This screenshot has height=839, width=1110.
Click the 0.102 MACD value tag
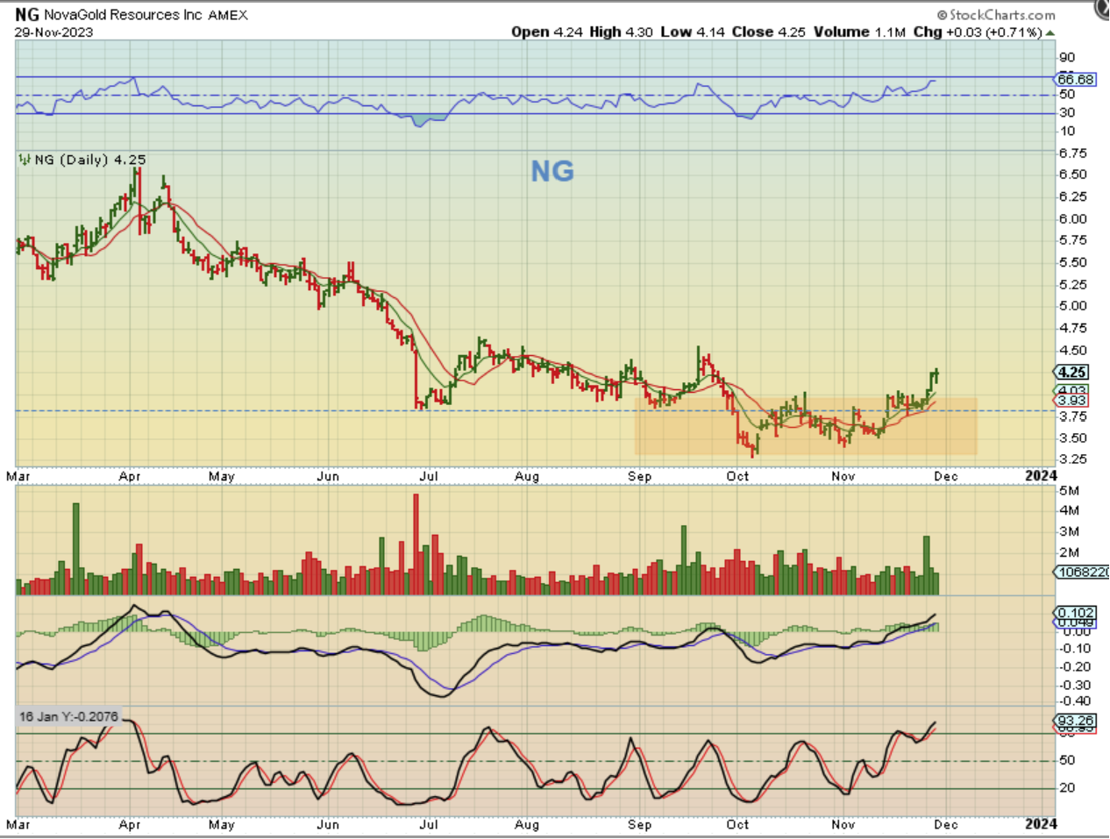1075,613
